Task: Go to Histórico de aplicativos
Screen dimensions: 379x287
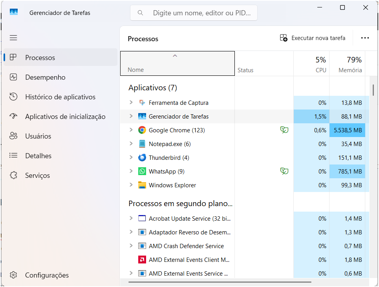Action: tap(60, 97)
